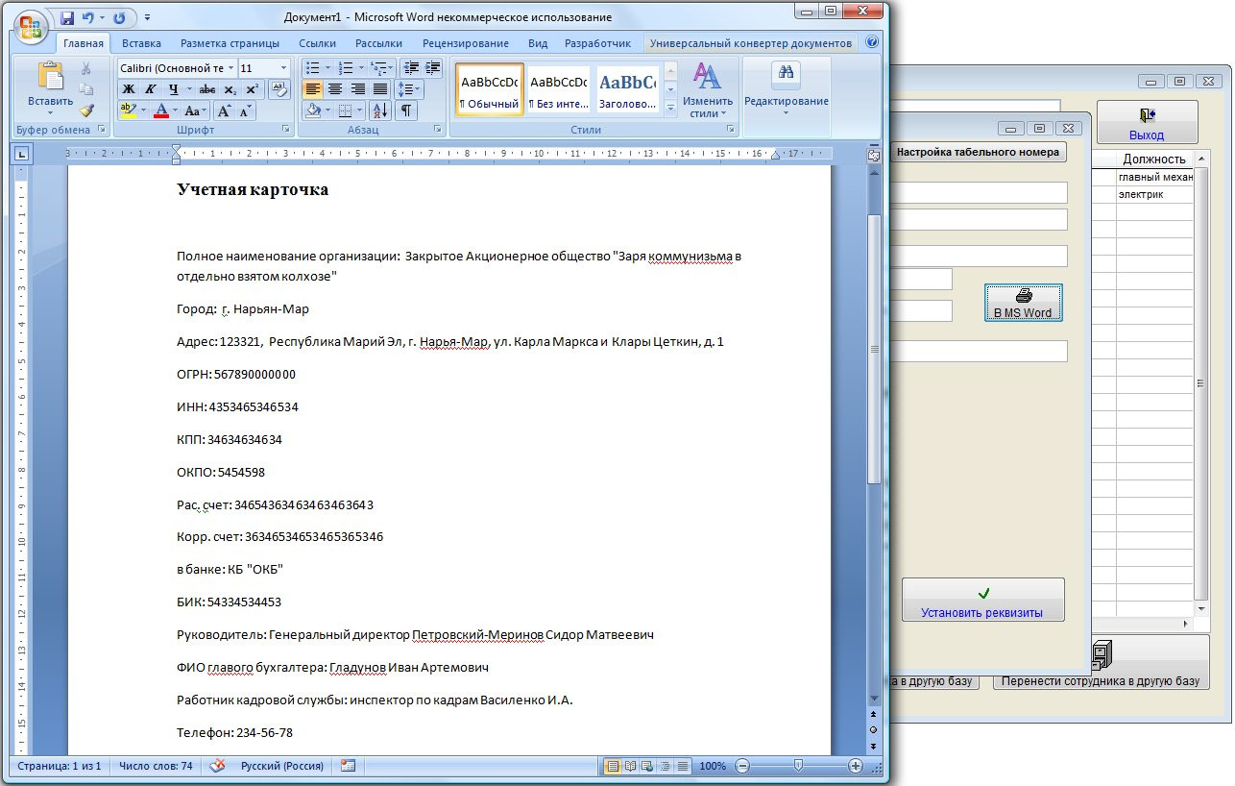
Task: Expand the bullet list options
Action: (x=327, y=67)
